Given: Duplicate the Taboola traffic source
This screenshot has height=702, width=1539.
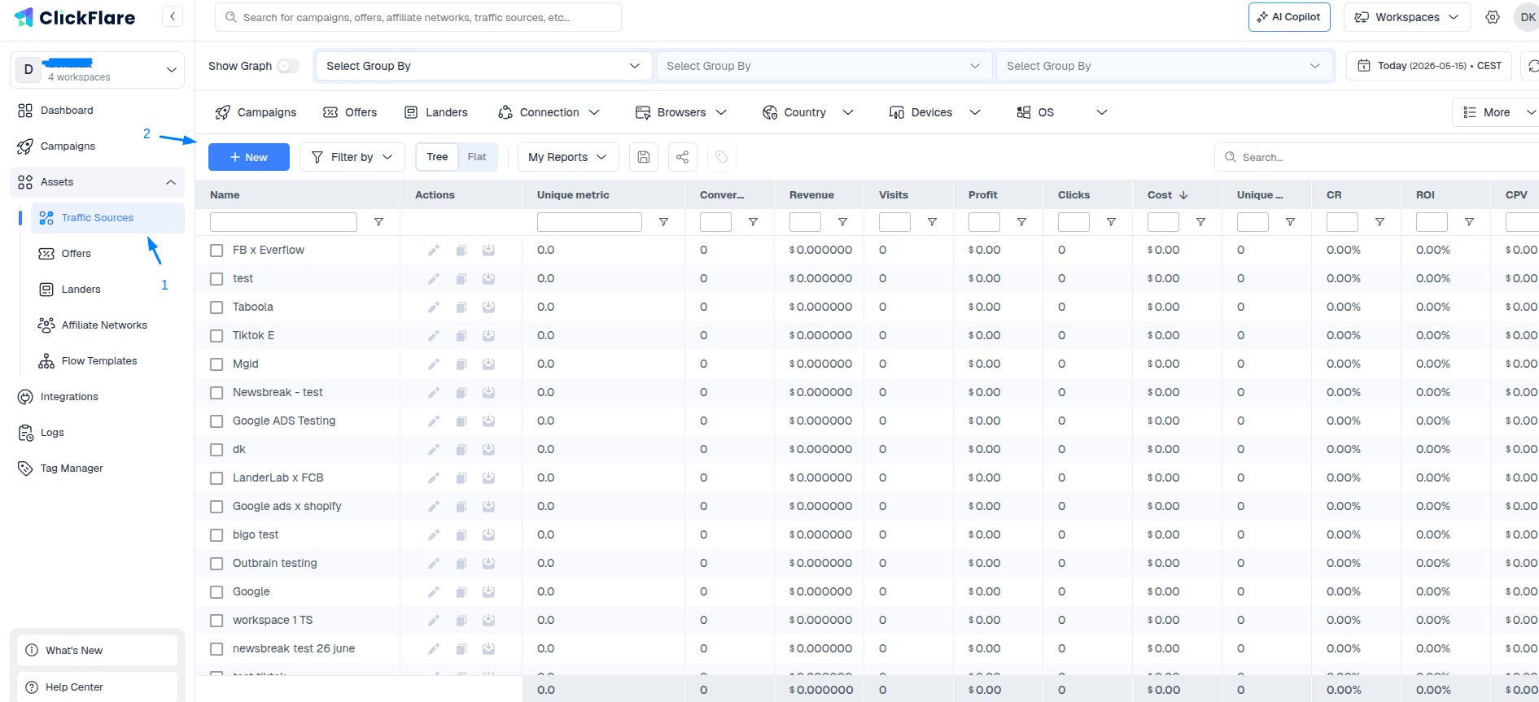Looking at the screenshot, I should click(461, 307).
